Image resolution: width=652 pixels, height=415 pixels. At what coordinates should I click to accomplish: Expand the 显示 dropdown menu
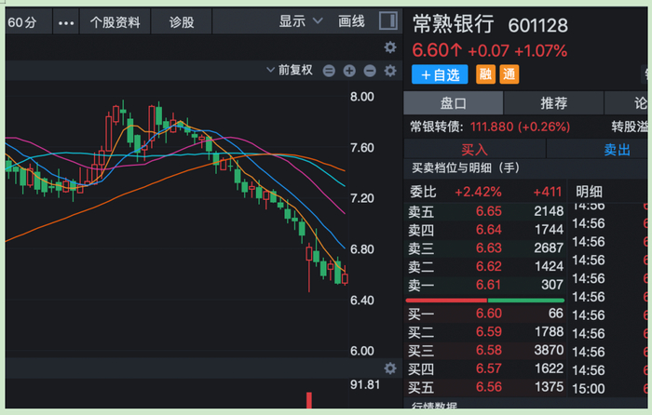pyautogui.click(x=300, y=21)
